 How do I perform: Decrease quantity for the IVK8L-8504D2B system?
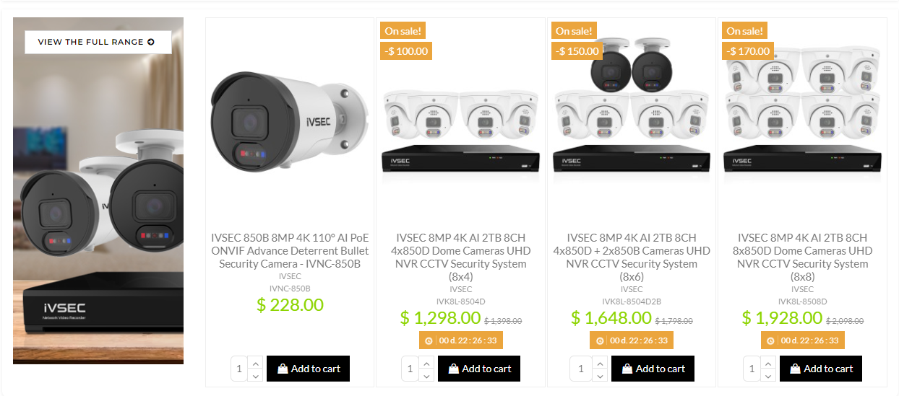tap(600, 375)
